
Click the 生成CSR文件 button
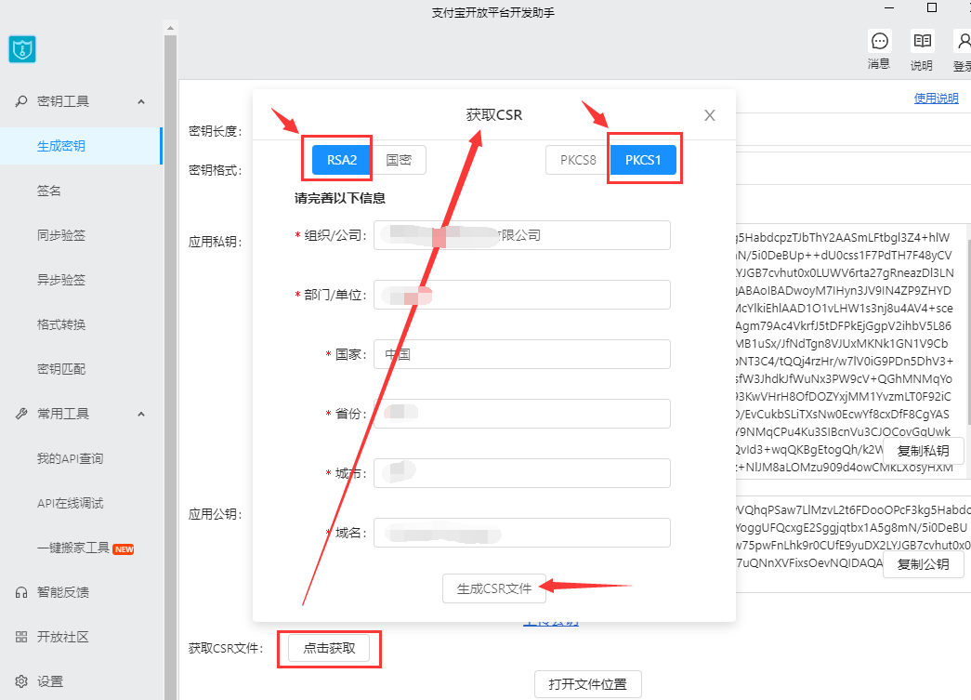[494, 588]
